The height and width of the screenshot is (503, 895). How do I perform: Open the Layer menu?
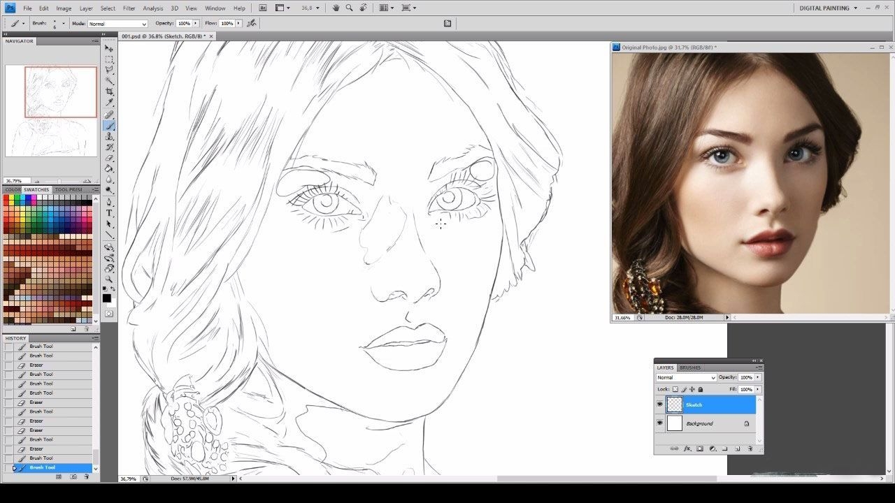[86, 8]
